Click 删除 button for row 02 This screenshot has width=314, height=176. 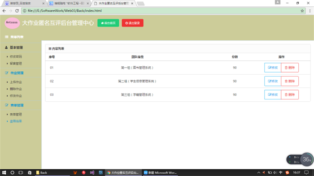[x=290, y=81]
